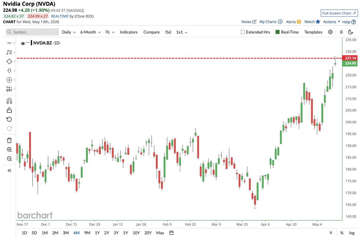Toggle the lock drawings icon
Viewport: 361px width, 238px height.
tap(9, 110)
